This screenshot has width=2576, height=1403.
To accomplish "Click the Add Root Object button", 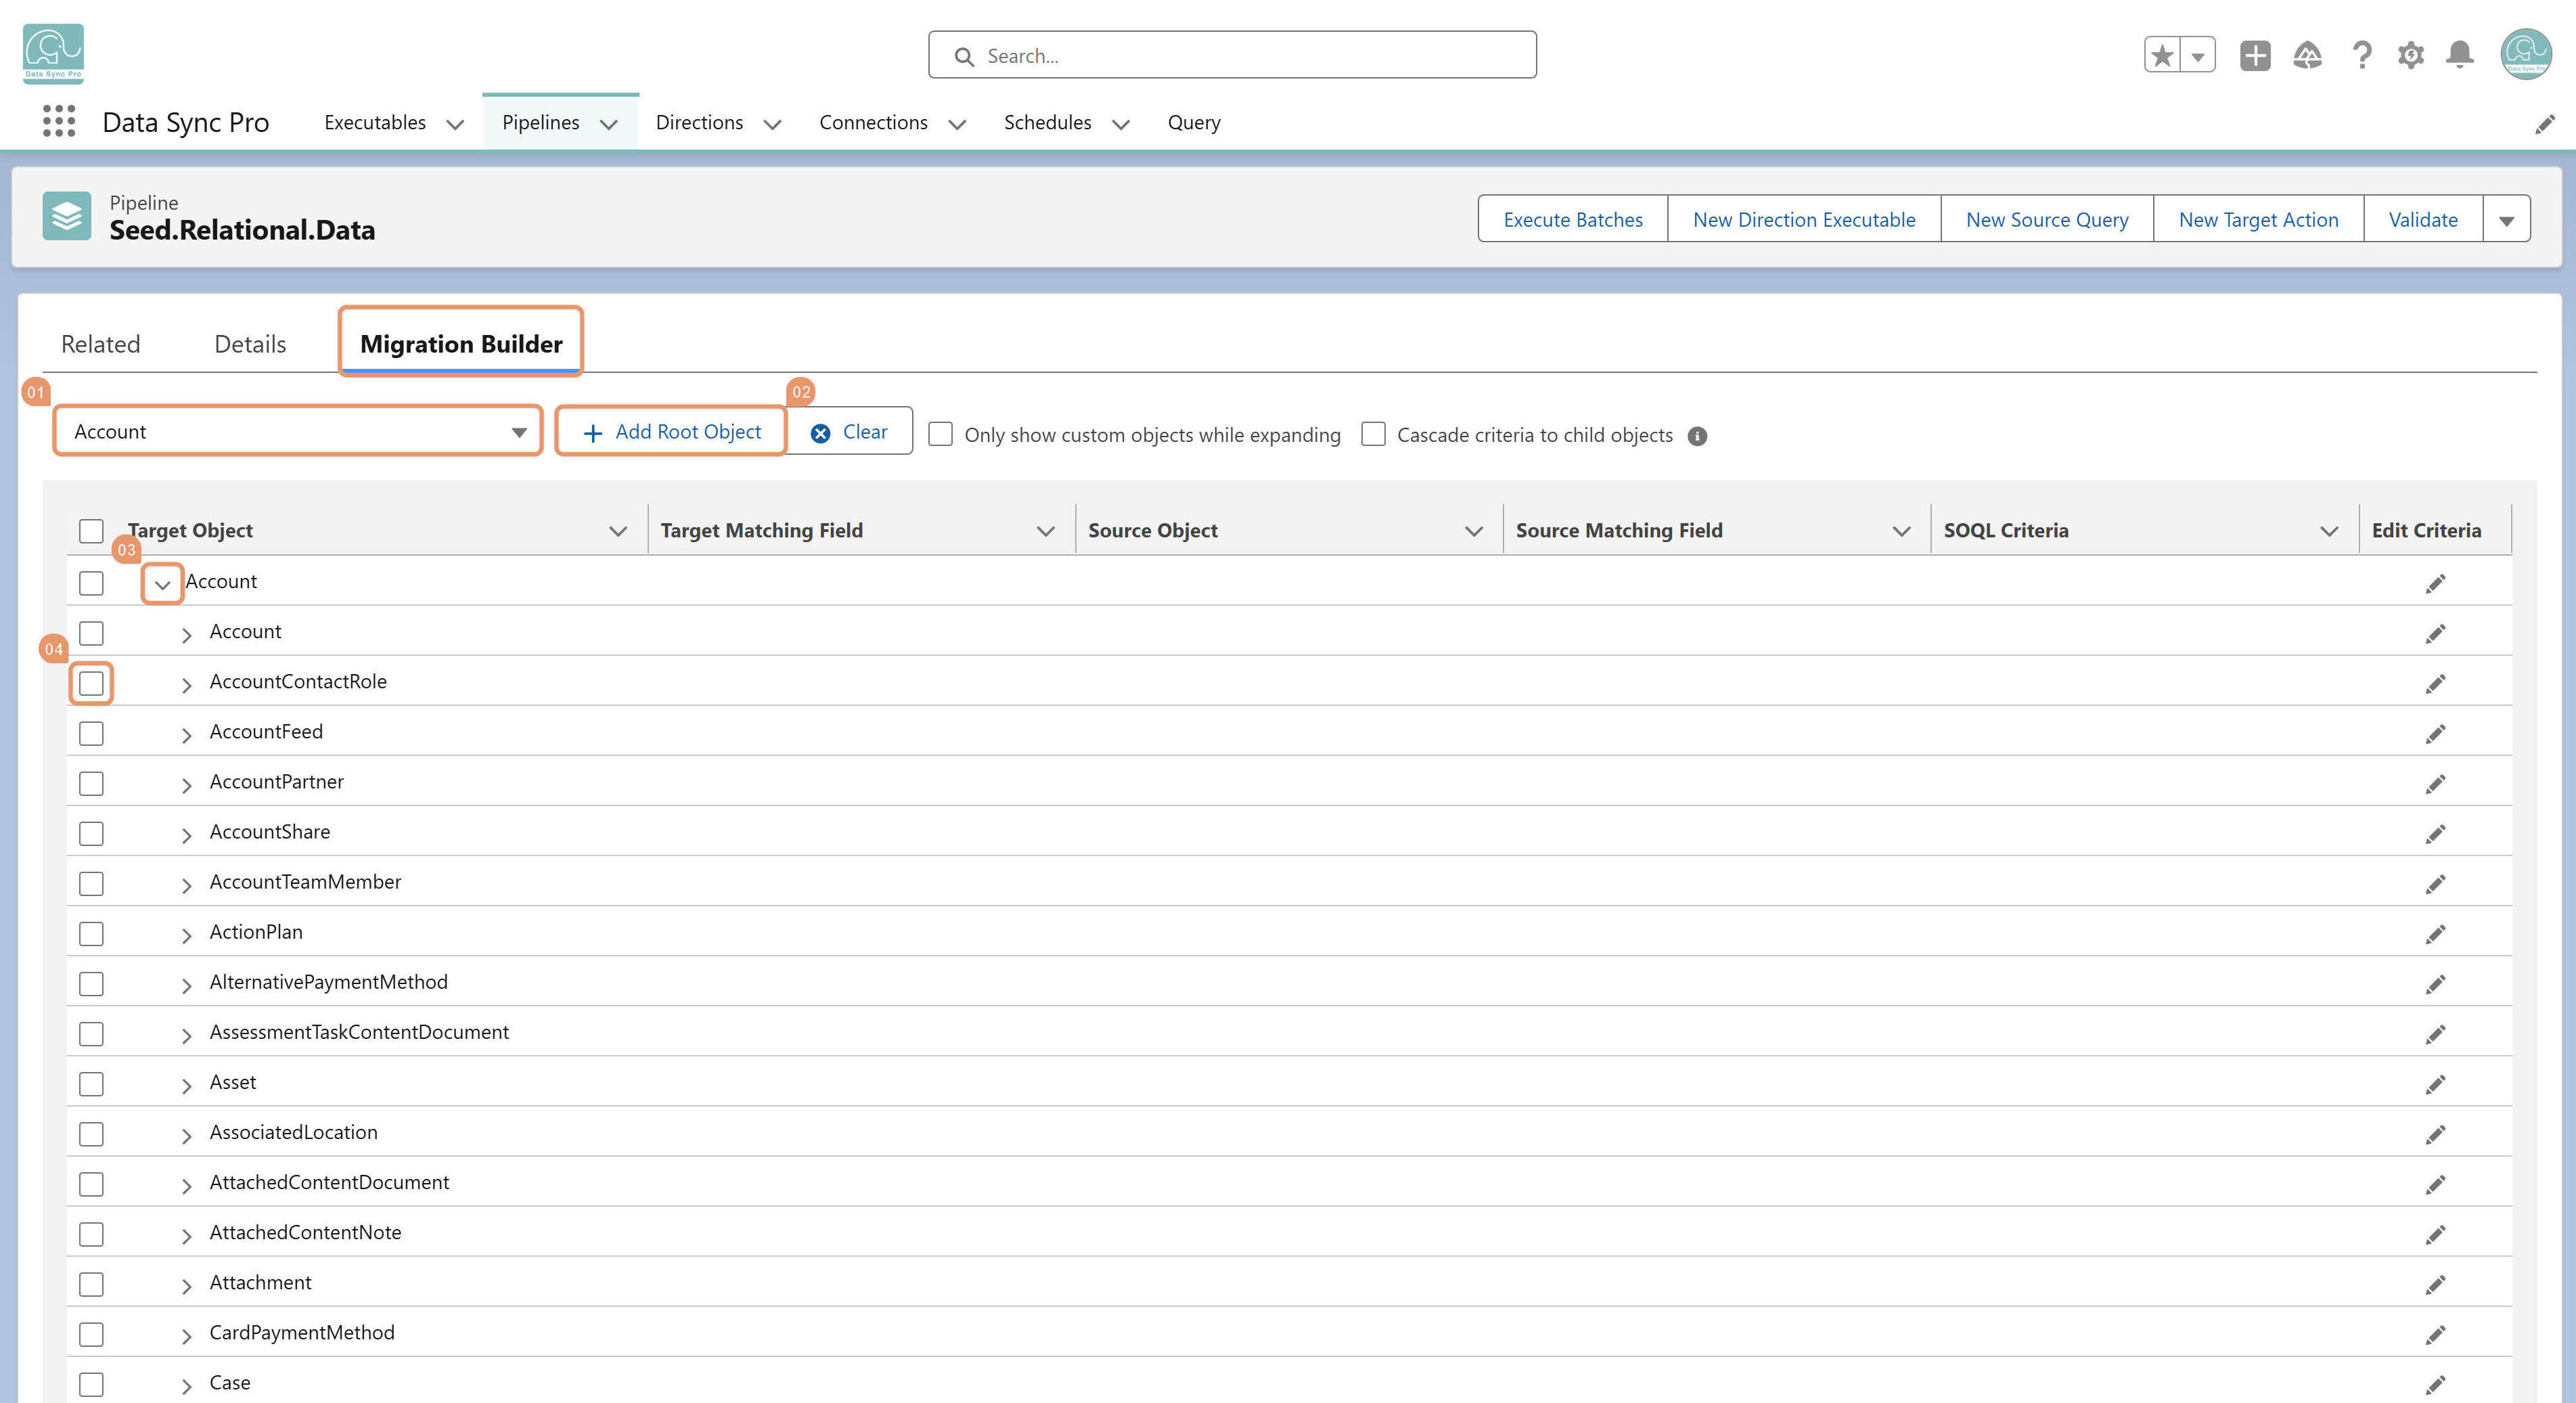I will click(671, 432).
